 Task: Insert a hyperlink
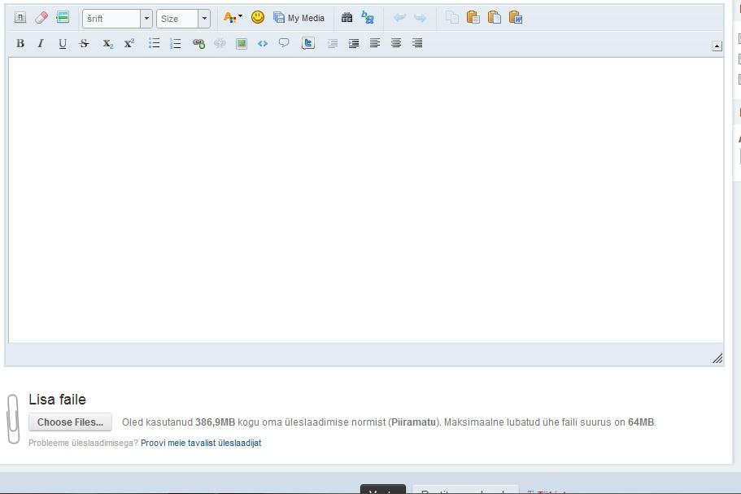(198, 43)
